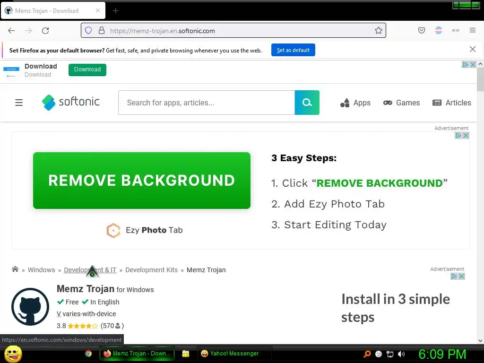Save page to Pocket
The width and height of the screenshot is (484, 363).
pyautogui.click(x=421, y=30)
